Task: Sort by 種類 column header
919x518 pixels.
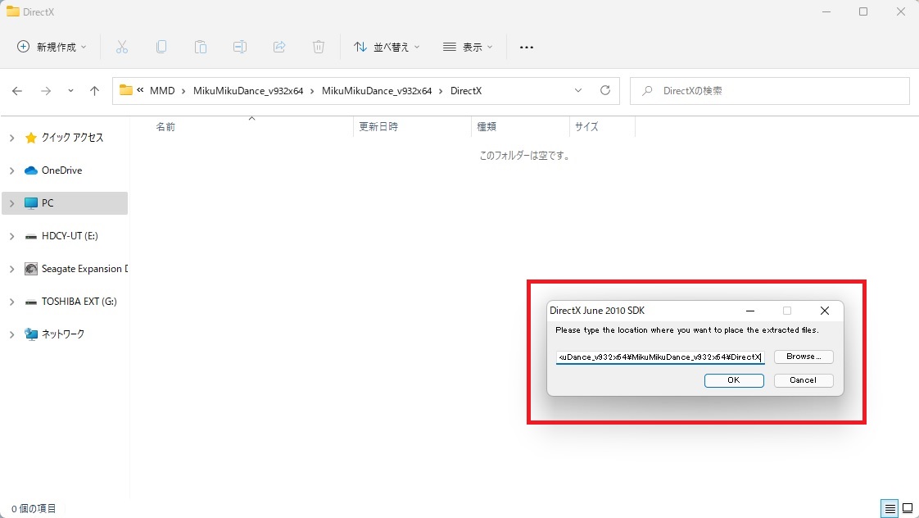Action: click(487, 127)
